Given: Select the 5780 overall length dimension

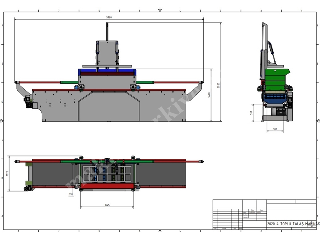Looking at the screenshot, I should click(x=109, y=17).
